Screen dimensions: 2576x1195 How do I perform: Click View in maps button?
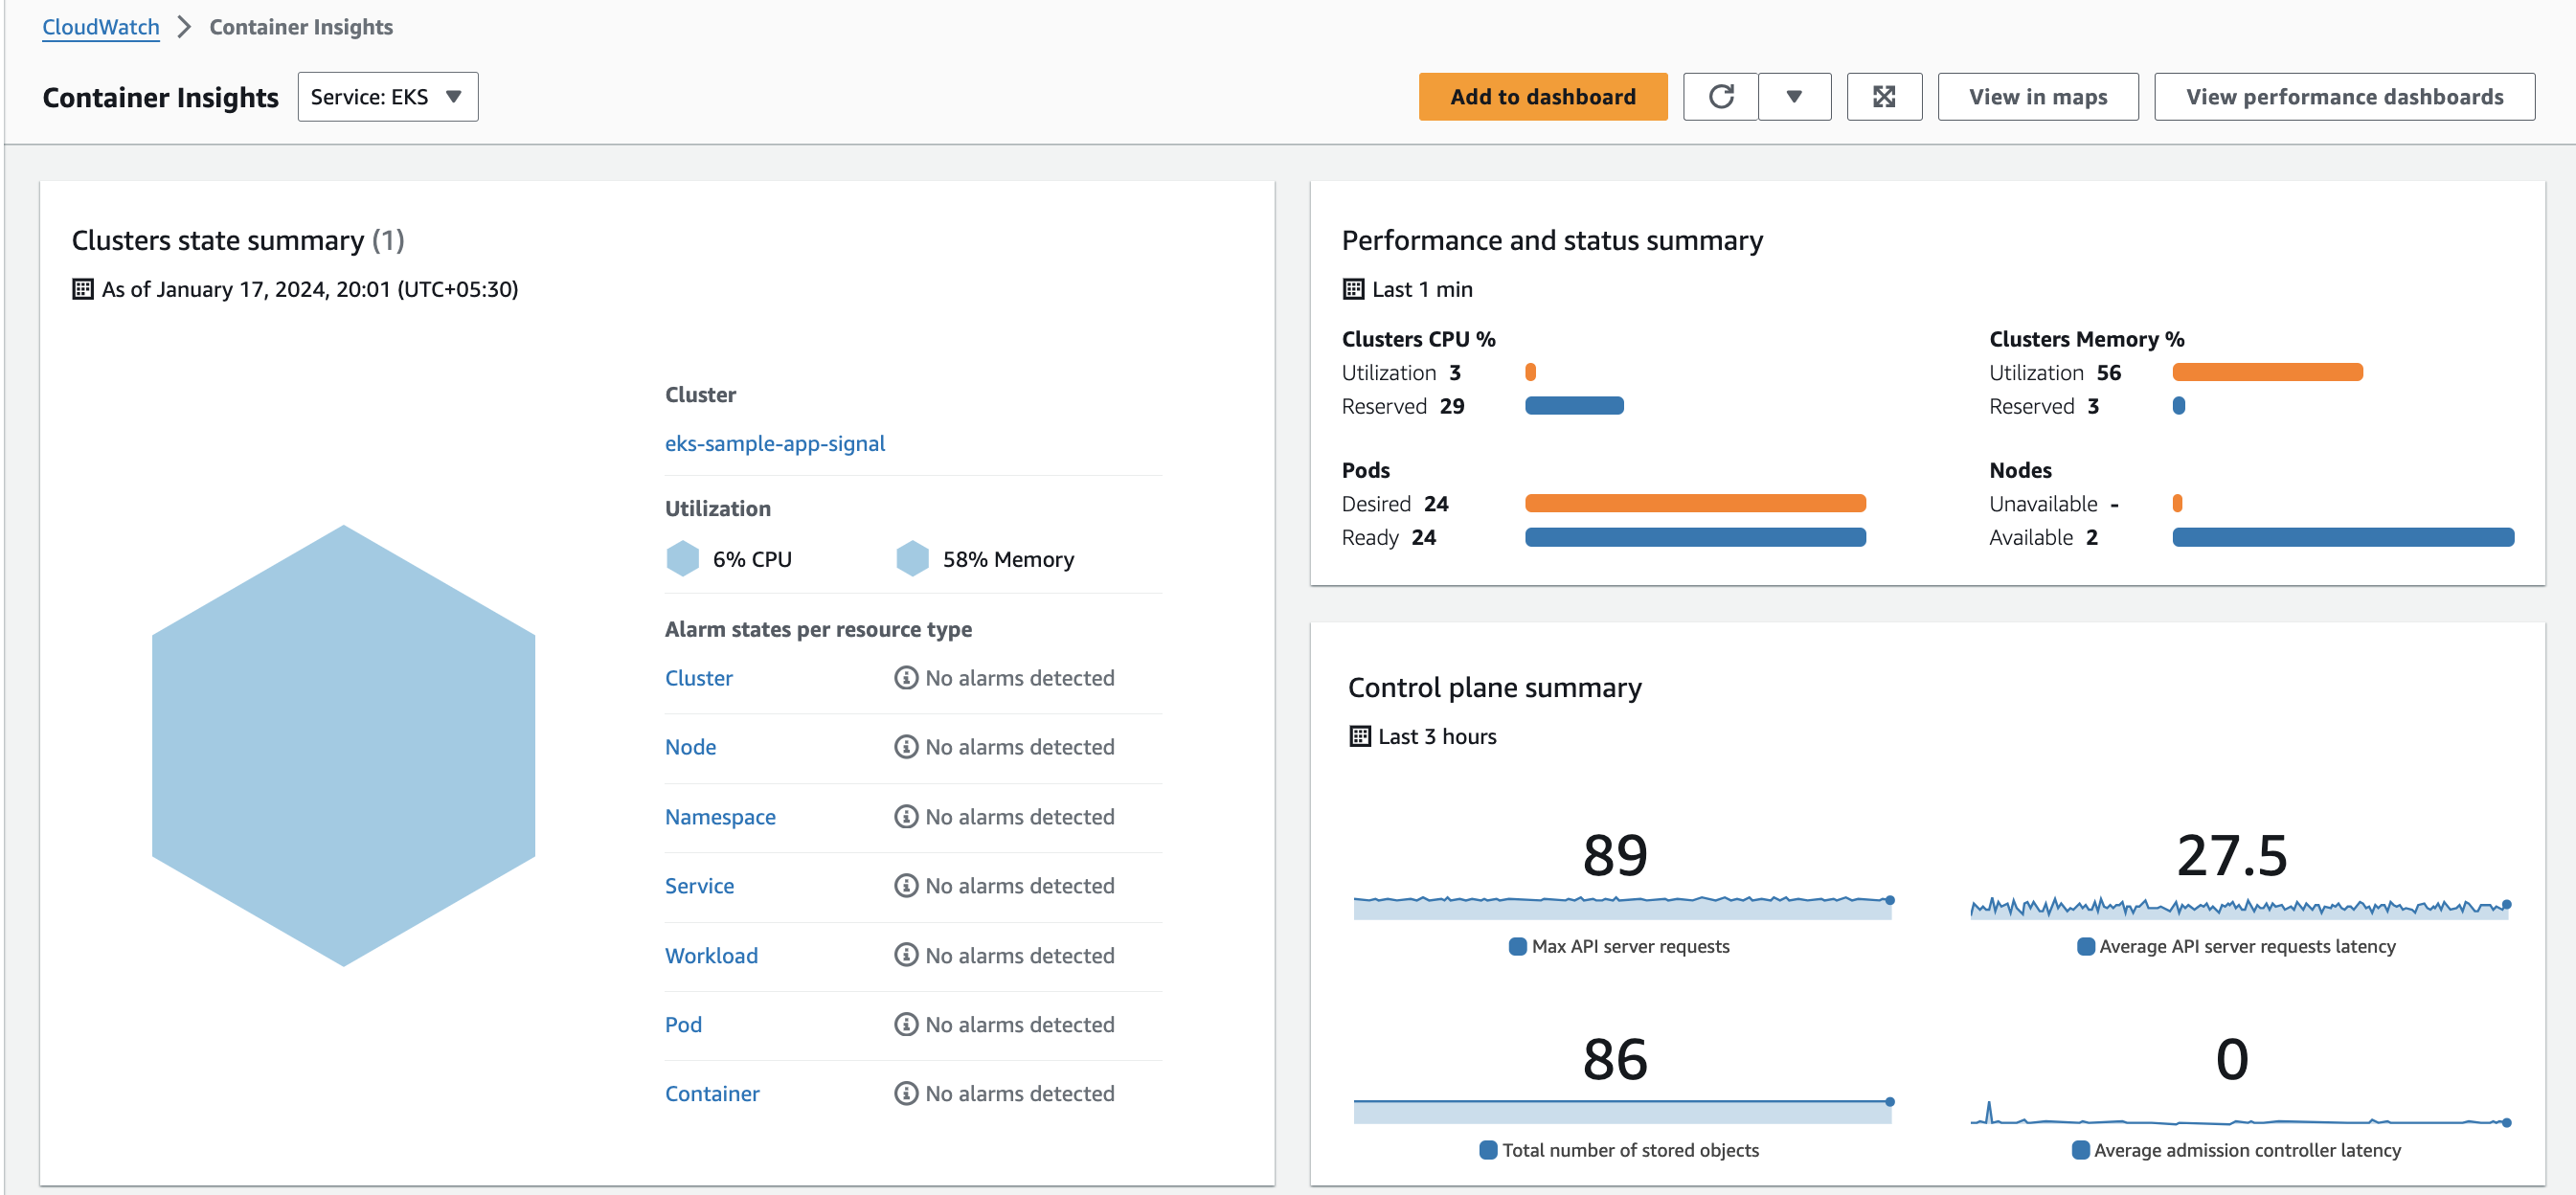click(x=2038, y=97)
